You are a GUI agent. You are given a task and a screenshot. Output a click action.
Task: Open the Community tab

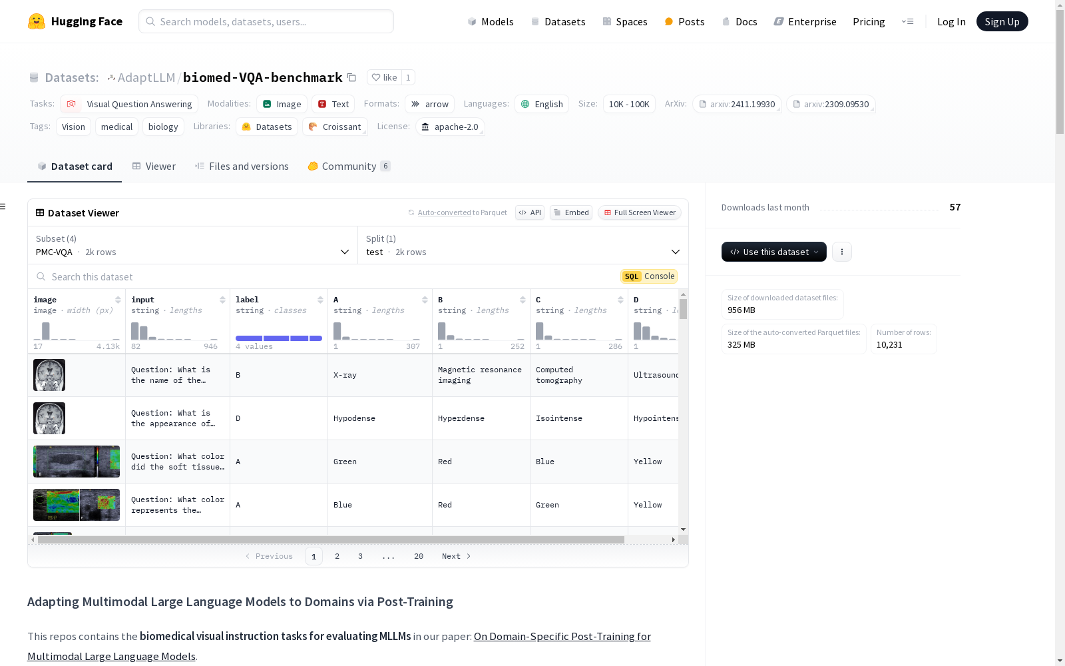click(349, 166)
